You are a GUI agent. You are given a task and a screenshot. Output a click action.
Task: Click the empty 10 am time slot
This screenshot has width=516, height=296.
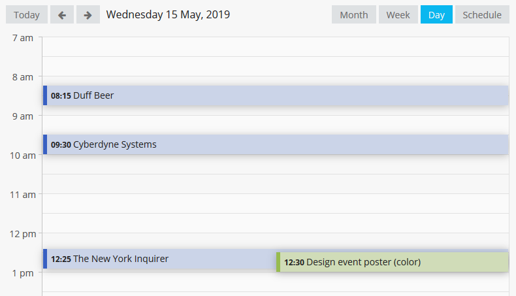click(274, 165)
